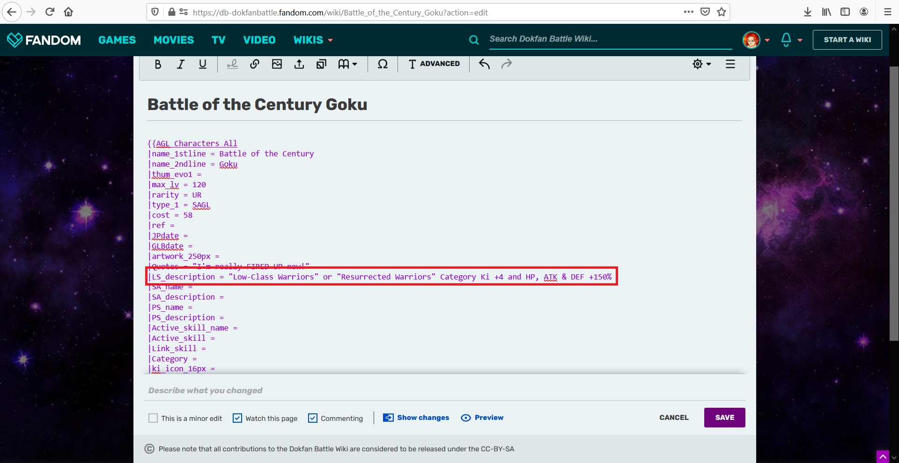Go to the browser Home page

[x=68, y=12]
